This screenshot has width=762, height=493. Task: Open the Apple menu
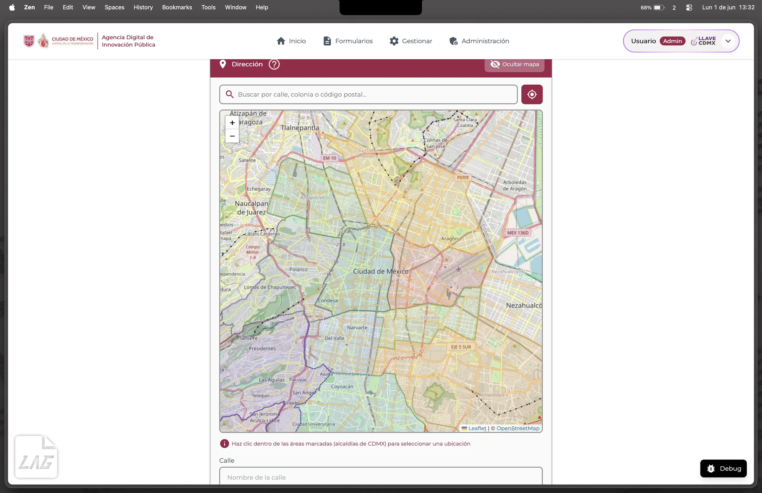(12, 7)
